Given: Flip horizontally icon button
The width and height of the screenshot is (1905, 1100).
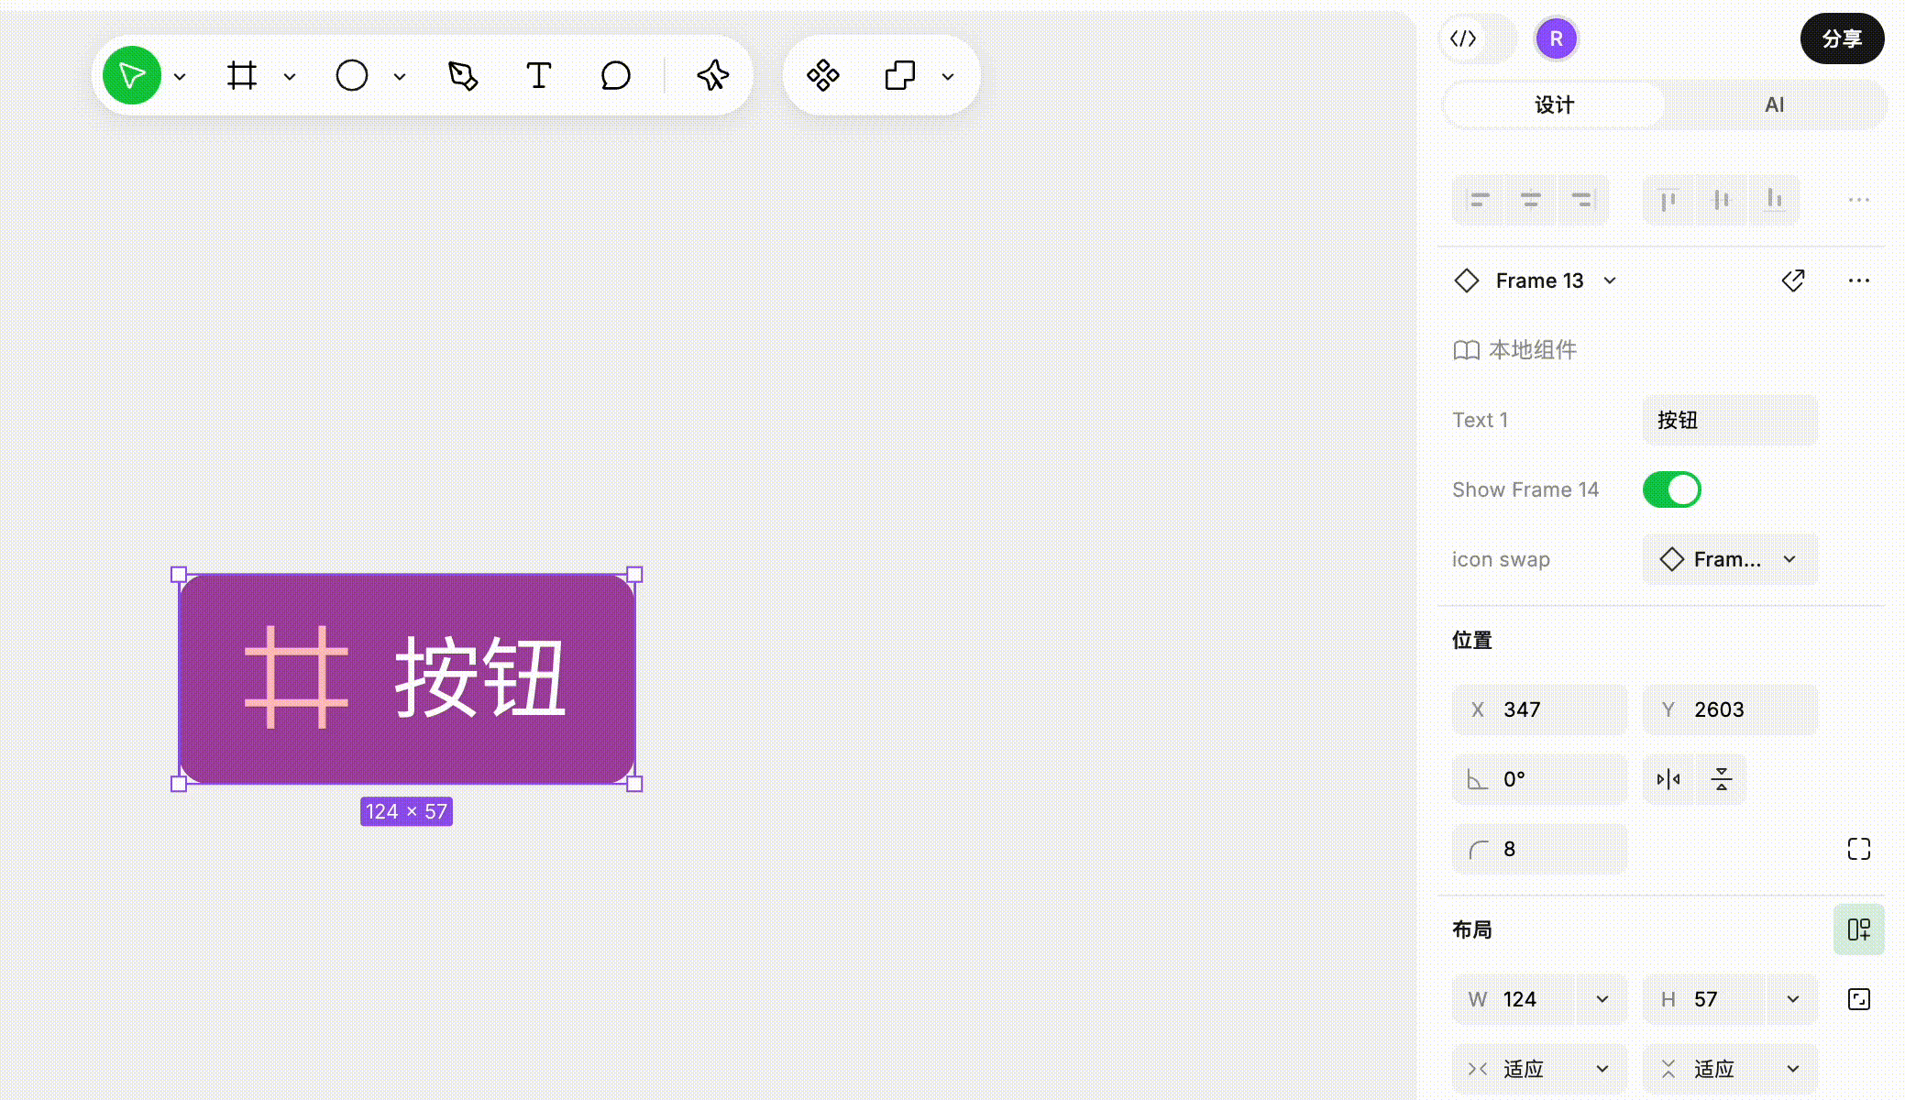Looking at the screenshot, I should [1668, 779].
